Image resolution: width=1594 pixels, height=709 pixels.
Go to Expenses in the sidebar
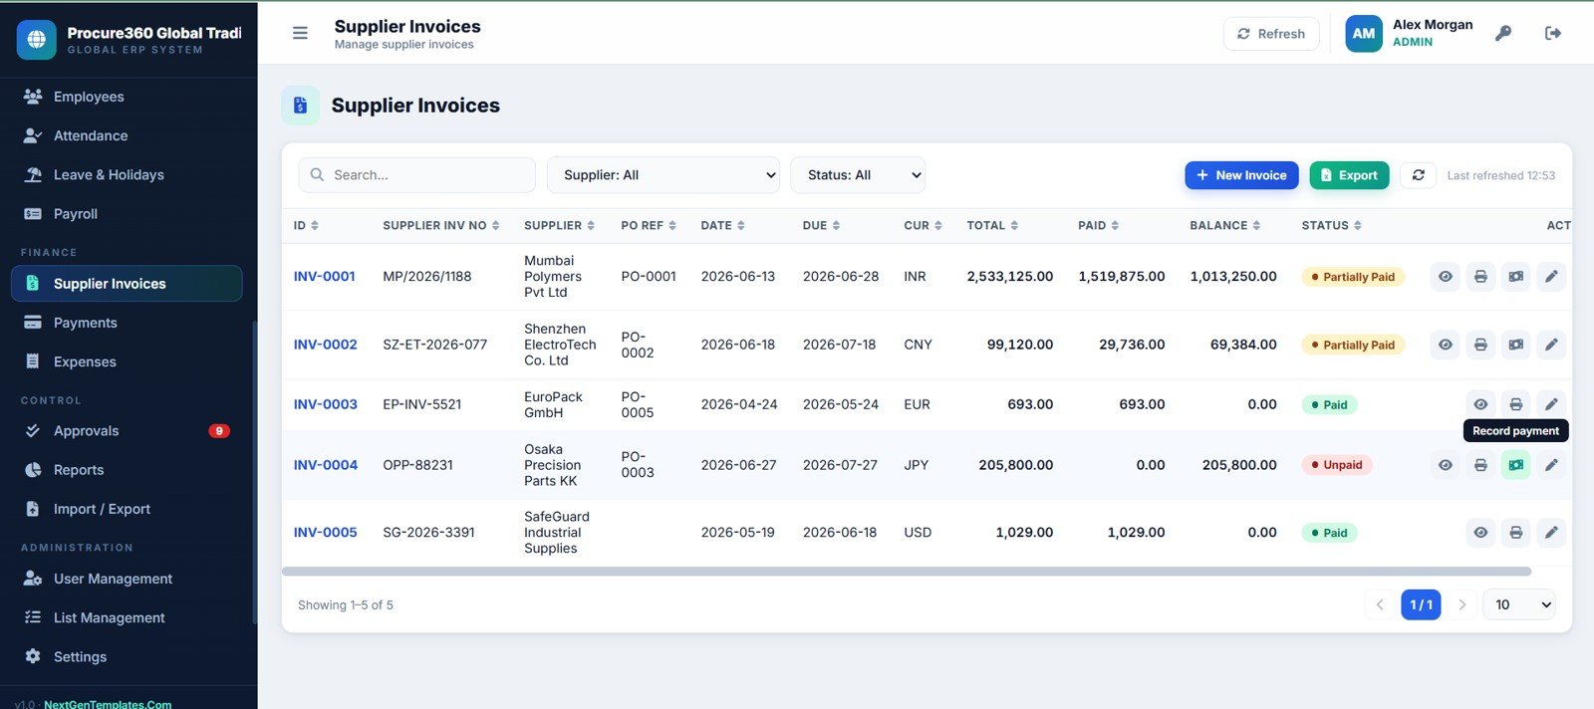tap(127, 361)
